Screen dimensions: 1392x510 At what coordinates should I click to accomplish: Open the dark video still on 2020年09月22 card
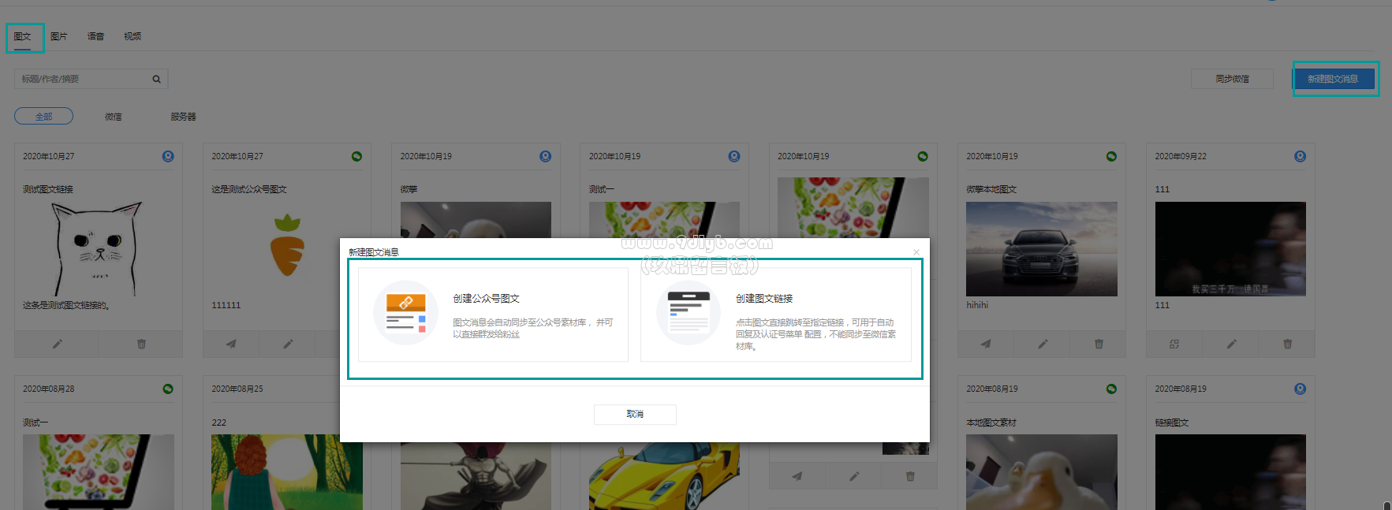pos(1230,249)
